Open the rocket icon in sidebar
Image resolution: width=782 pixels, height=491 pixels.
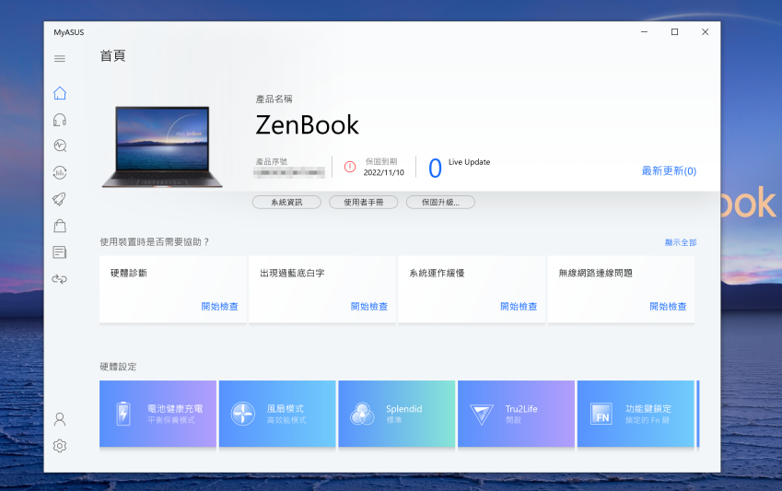coord(60,199)
